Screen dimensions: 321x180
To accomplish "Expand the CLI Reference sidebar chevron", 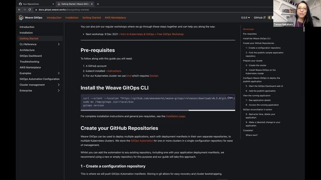I will pyautogui.click(x=59, y=44).
